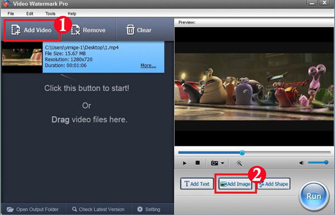The image size is (335, 215).
Task: Take a snapshot with the camera icon
Action: tap(214, 163)
